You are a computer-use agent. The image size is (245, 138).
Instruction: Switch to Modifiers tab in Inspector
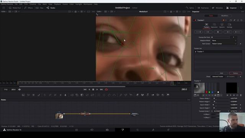225,16
